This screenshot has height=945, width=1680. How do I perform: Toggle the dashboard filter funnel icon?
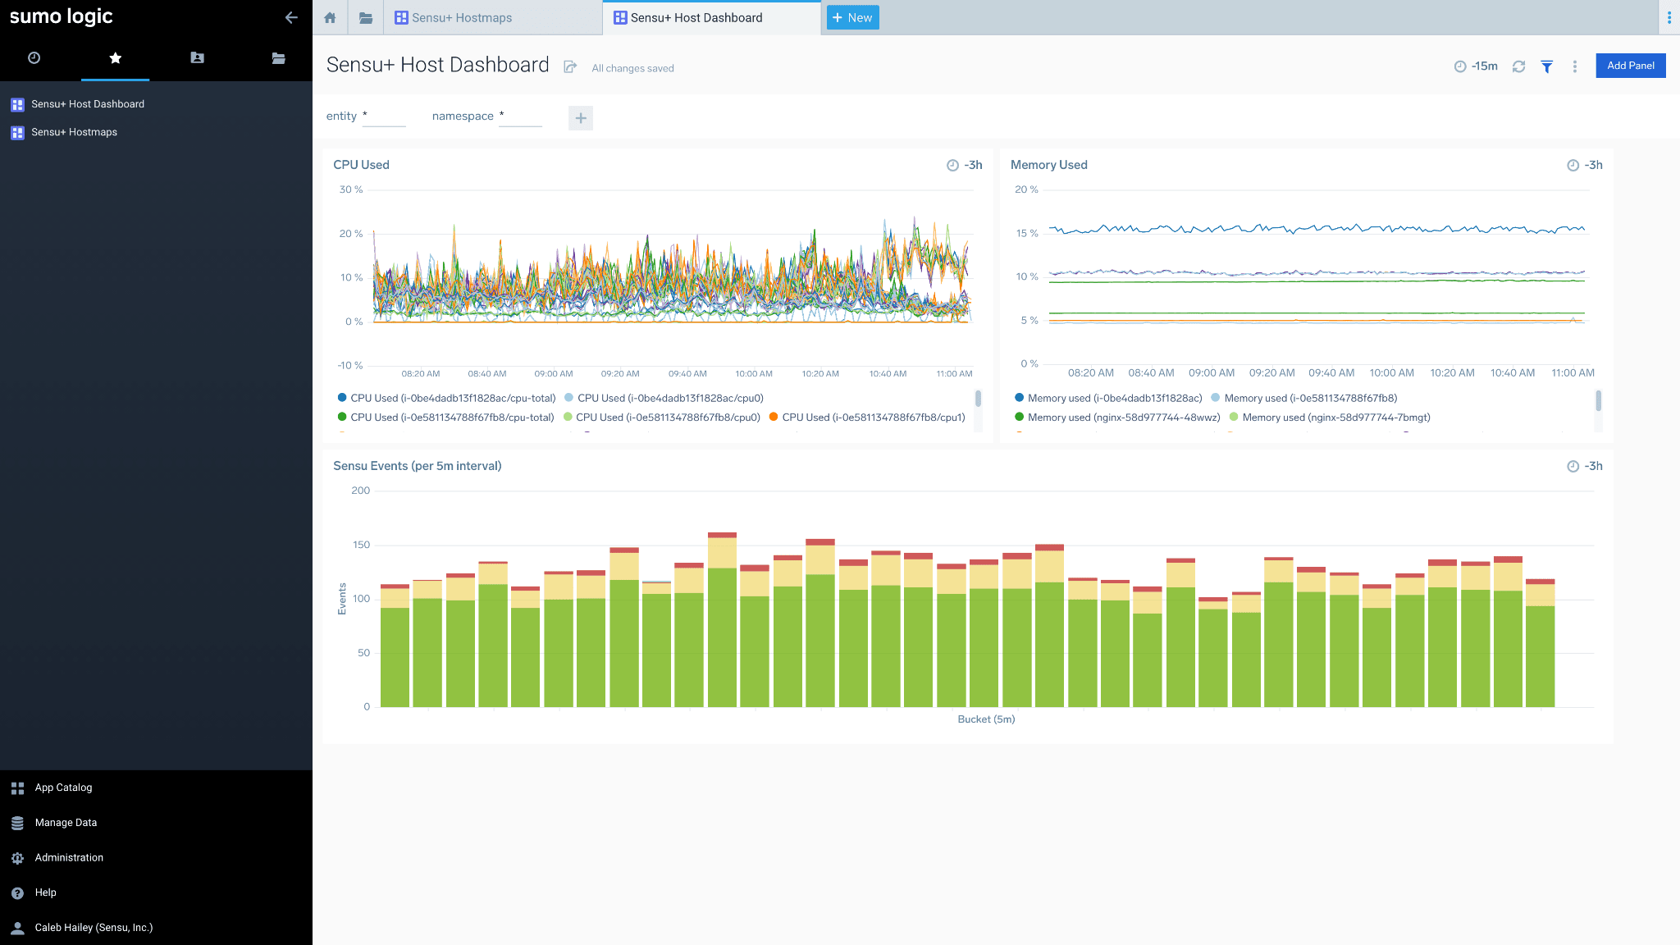pyautogui.click(x=1546, y=66)
